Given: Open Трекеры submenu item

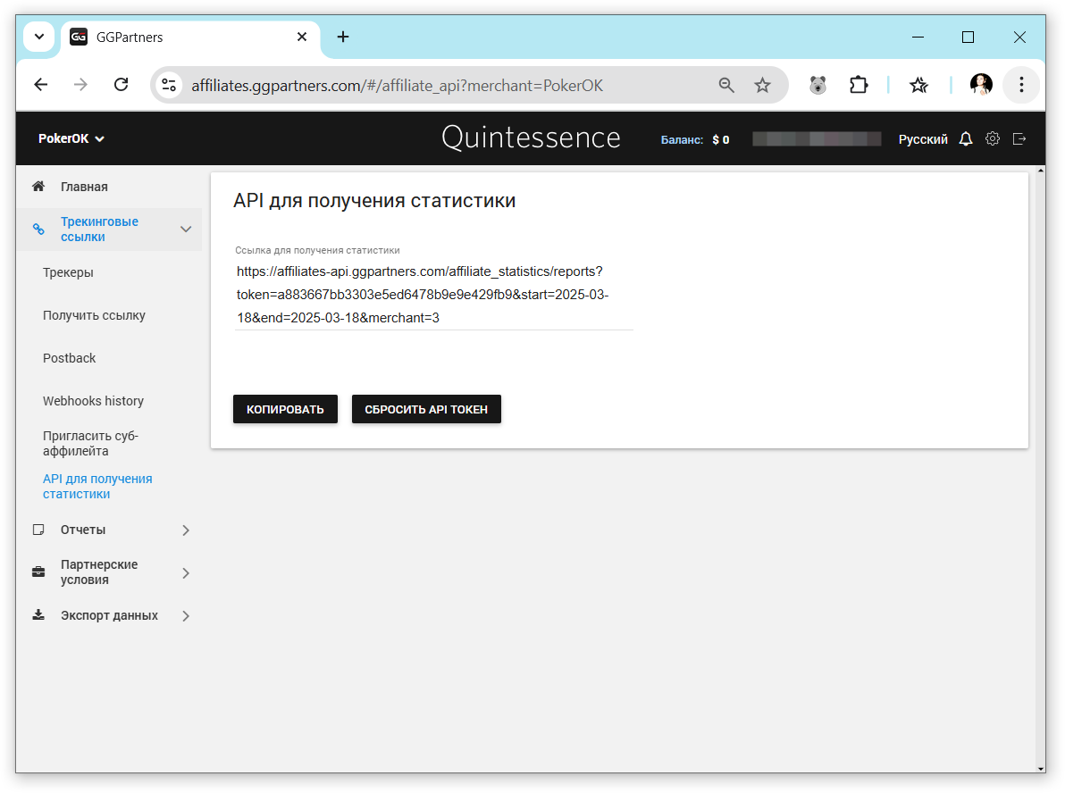Looking at the screenshot, I should [x=68, y=272].
